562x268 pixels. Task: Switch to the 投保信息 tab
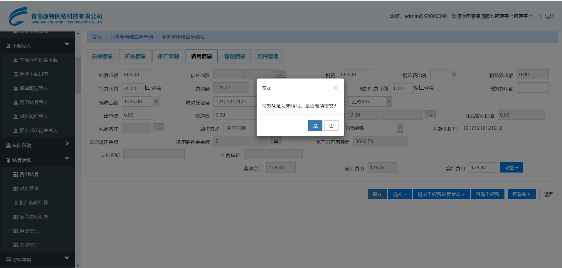tap(102, 56)
